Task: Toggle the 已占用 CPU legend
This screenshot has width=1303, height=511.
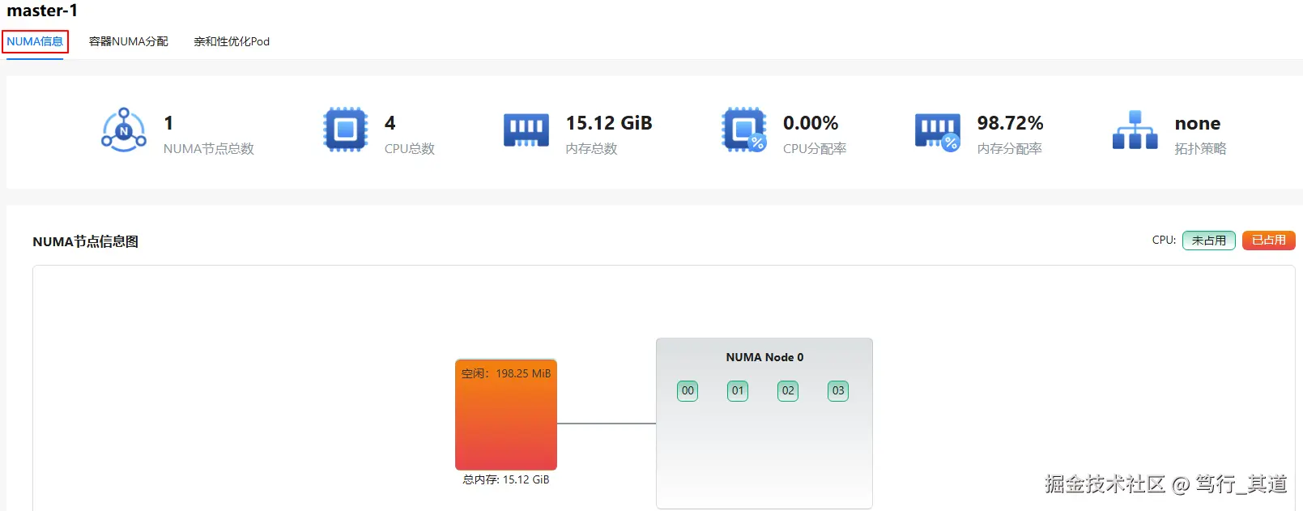Action: click(1269, 241)
